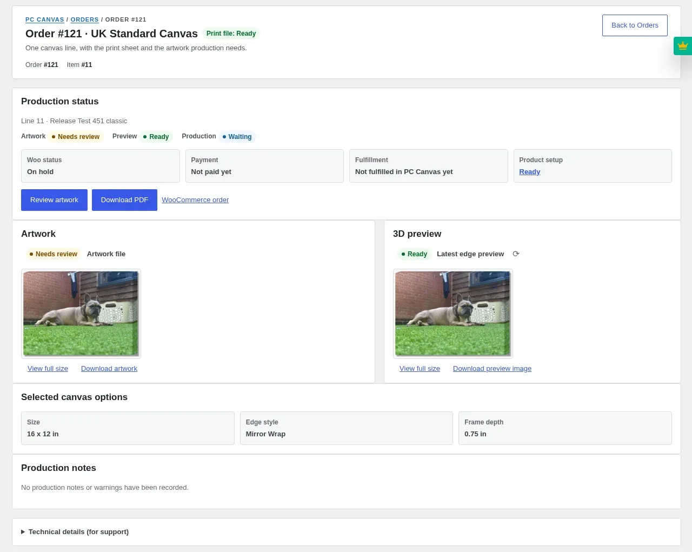Click Download artwork link
Image resolution: width=692 pixels, height=552 pixels.
(x=109, y=369)
